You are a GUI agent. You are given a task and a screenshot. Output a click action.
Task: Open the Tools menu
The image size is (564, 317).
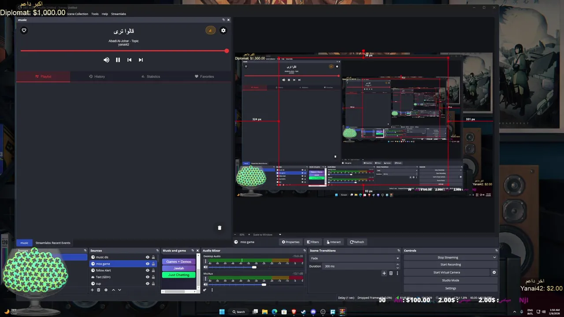pyautogui.click(x=95, y=14)
